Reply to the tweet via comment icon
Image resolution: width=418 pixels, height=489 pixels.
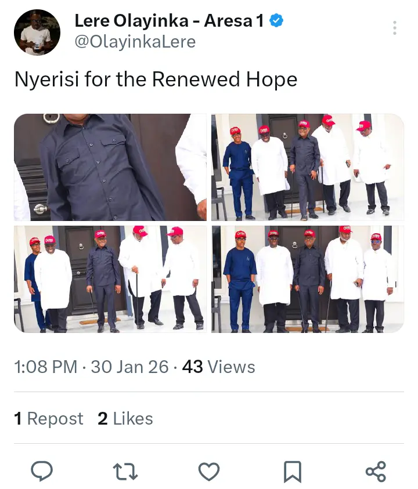42,471
